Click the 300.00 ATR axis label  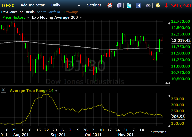tap(177, 105)
